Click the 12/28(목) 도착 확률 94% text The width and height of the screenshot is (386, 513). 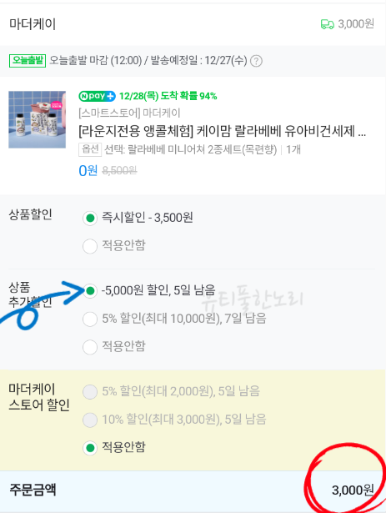[x=168, y=96]
